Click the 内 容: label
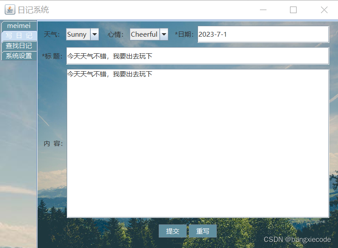Screen dimensions: 338x248 (x=53, y=144)
